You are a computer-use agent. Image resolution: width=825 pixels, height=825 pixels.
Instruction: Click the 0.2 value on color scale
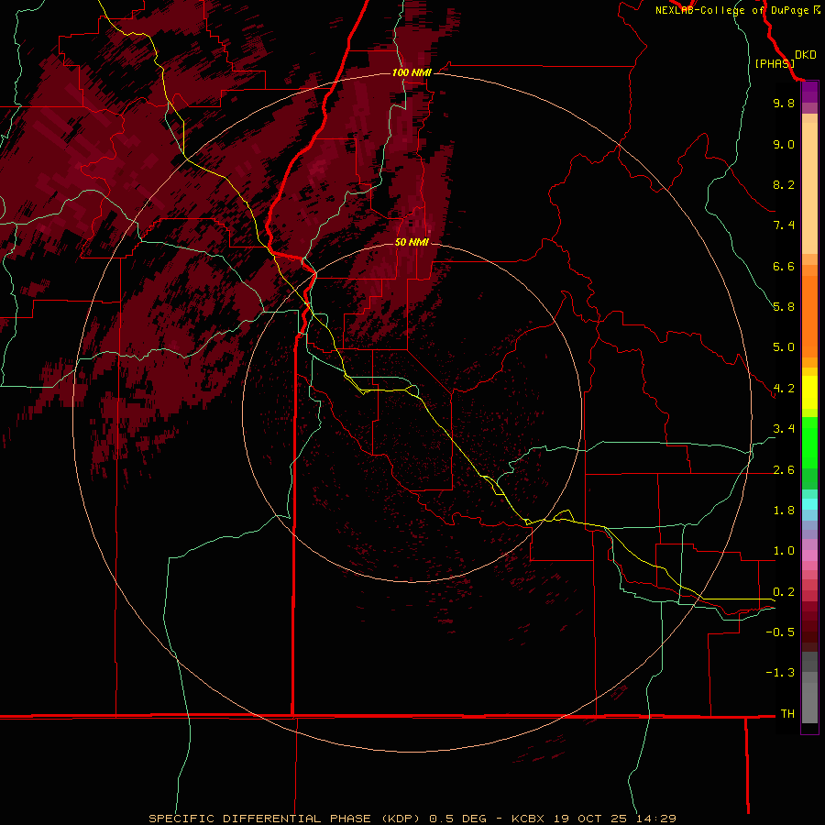[784, 592]
